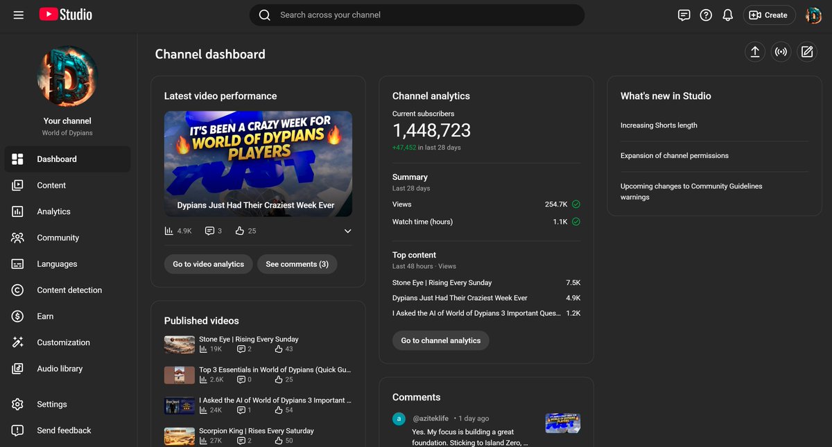Open Languages in the sidebar
The image size is (832, 447).
tap(67, 264)
